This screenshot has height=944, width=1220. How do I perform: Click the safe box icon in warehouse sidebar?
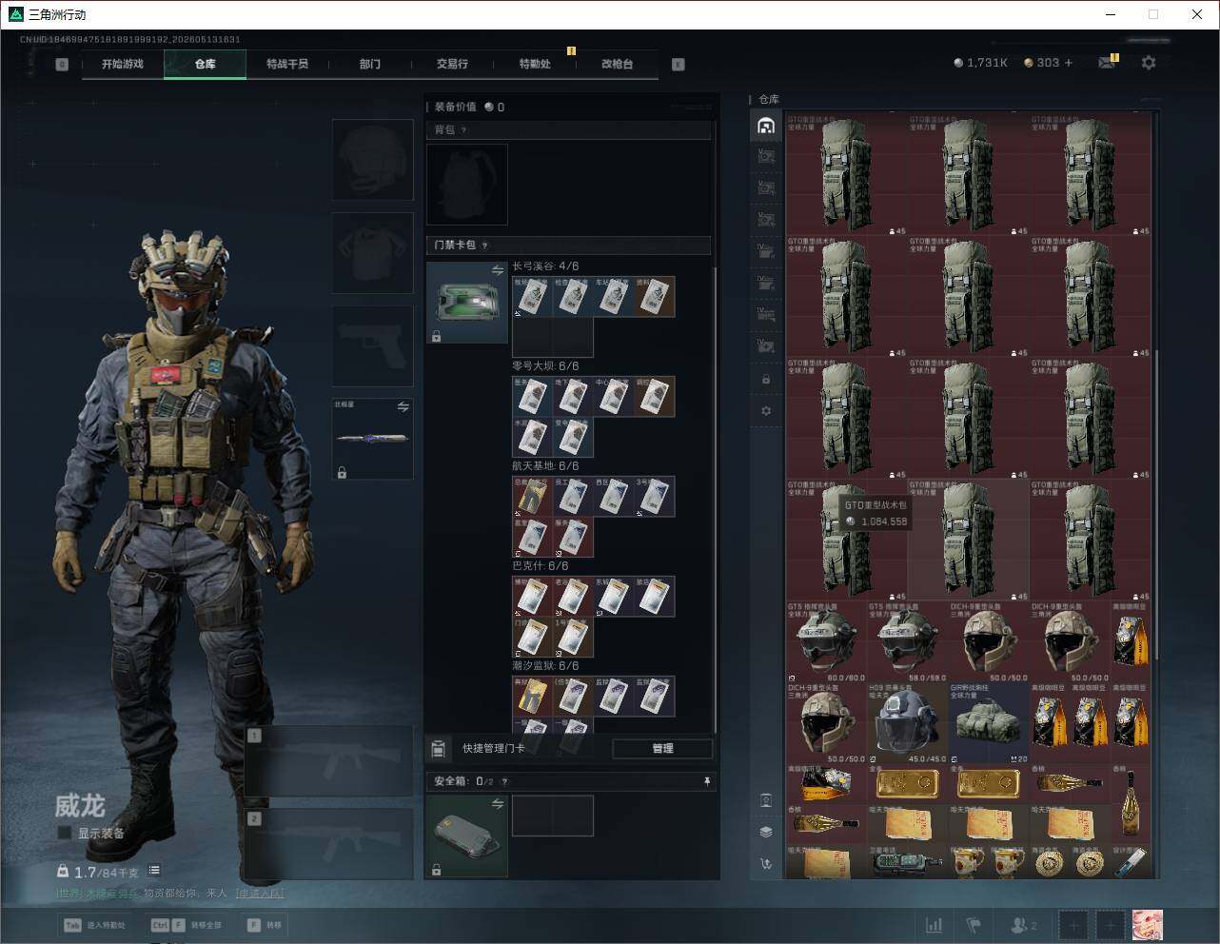766,800
